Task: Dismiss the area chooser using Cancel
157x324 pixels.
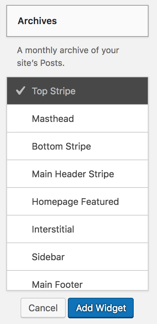Action: point(43,308)
